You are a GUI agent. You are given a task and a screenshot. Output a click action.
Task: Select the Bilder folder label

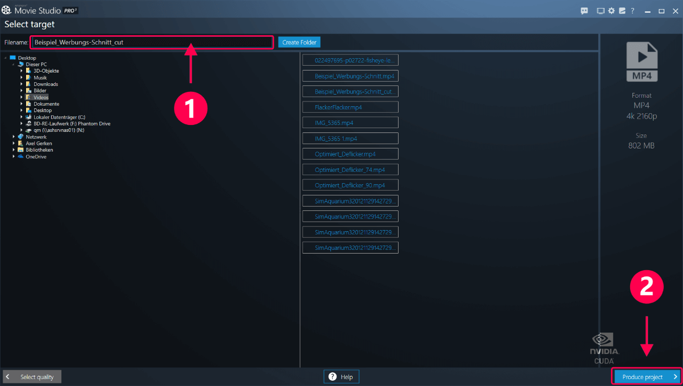point(40,90)
